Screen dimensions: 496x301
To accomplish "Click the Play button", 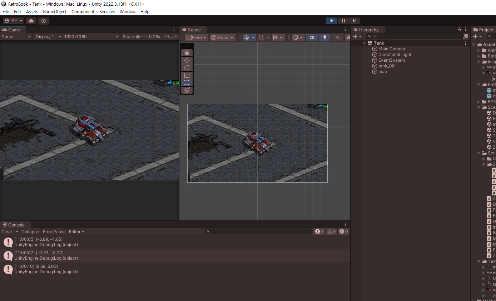I will point(332,21).
